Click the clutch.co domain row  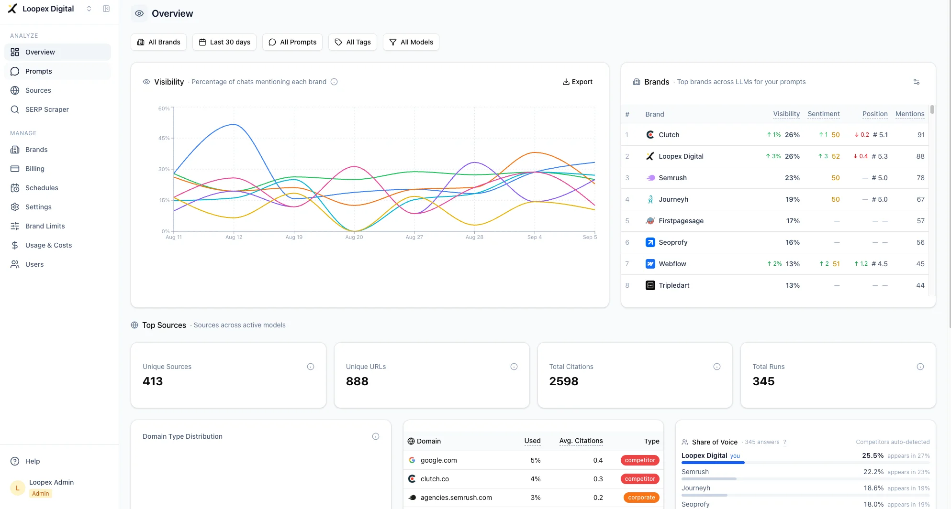[533, 479]
